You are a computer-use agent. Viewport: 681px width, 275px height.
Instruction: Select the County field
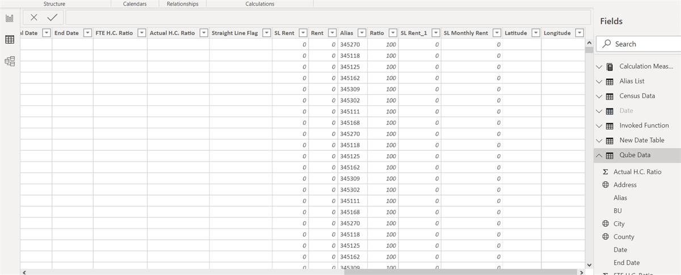624,237
